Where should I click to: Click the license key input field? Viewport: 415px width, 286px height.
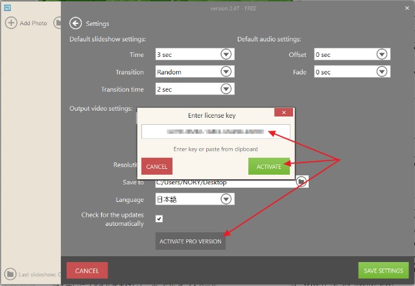tap(215, 131)
